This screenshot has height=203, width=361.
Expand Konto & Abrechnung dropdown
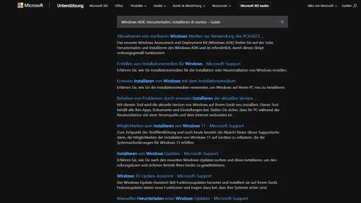(189, 6)
